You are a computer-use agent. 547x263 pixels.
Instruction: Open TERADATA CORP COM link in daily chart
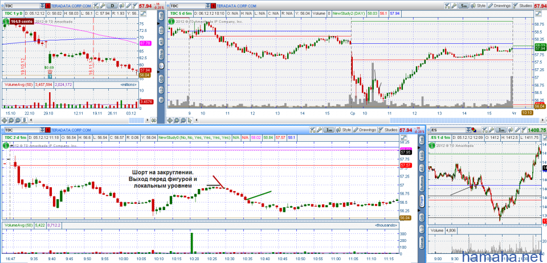71,6
